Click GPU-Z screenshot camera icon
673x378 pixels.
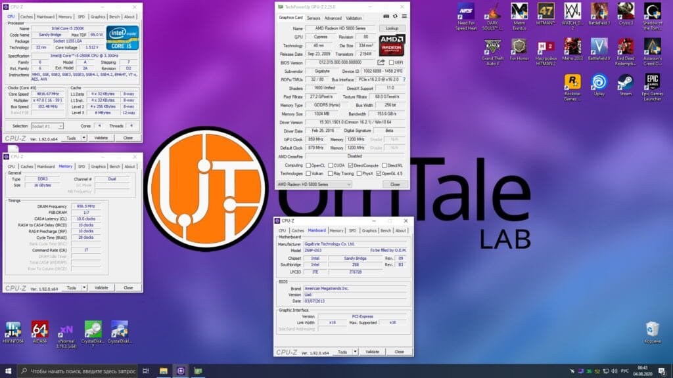[386, 16]
